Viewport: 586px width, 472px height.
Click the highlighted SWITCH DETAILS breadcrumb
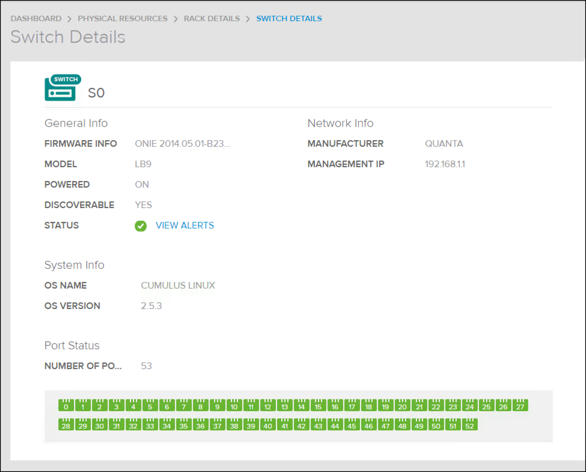click(x=289, y=18)
